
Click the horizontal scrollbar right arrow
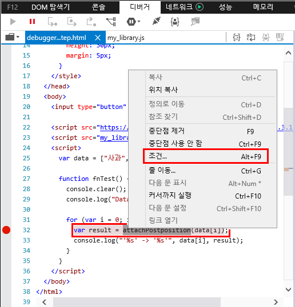276,302
